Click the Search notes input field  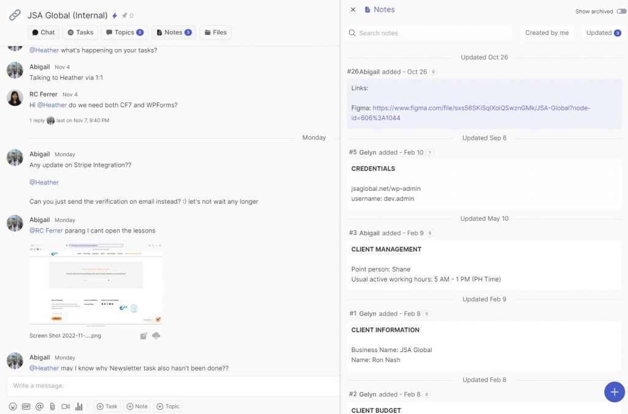(x=429, y=33)
